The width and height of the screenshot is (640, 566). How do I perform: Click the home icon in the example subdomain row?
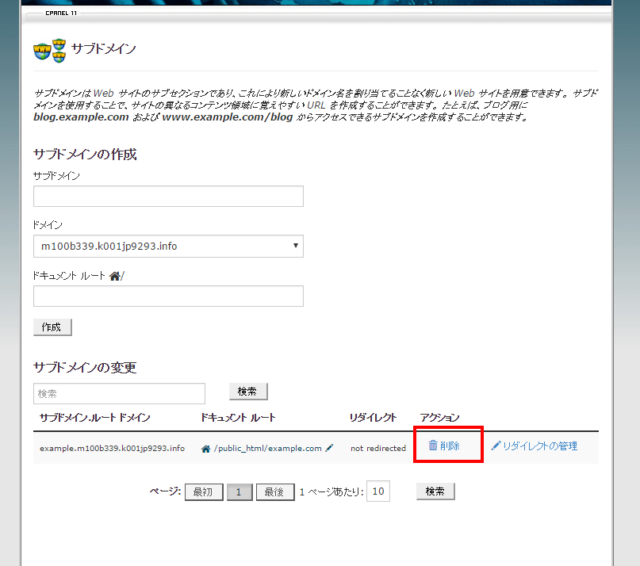(x=206, y=448)
